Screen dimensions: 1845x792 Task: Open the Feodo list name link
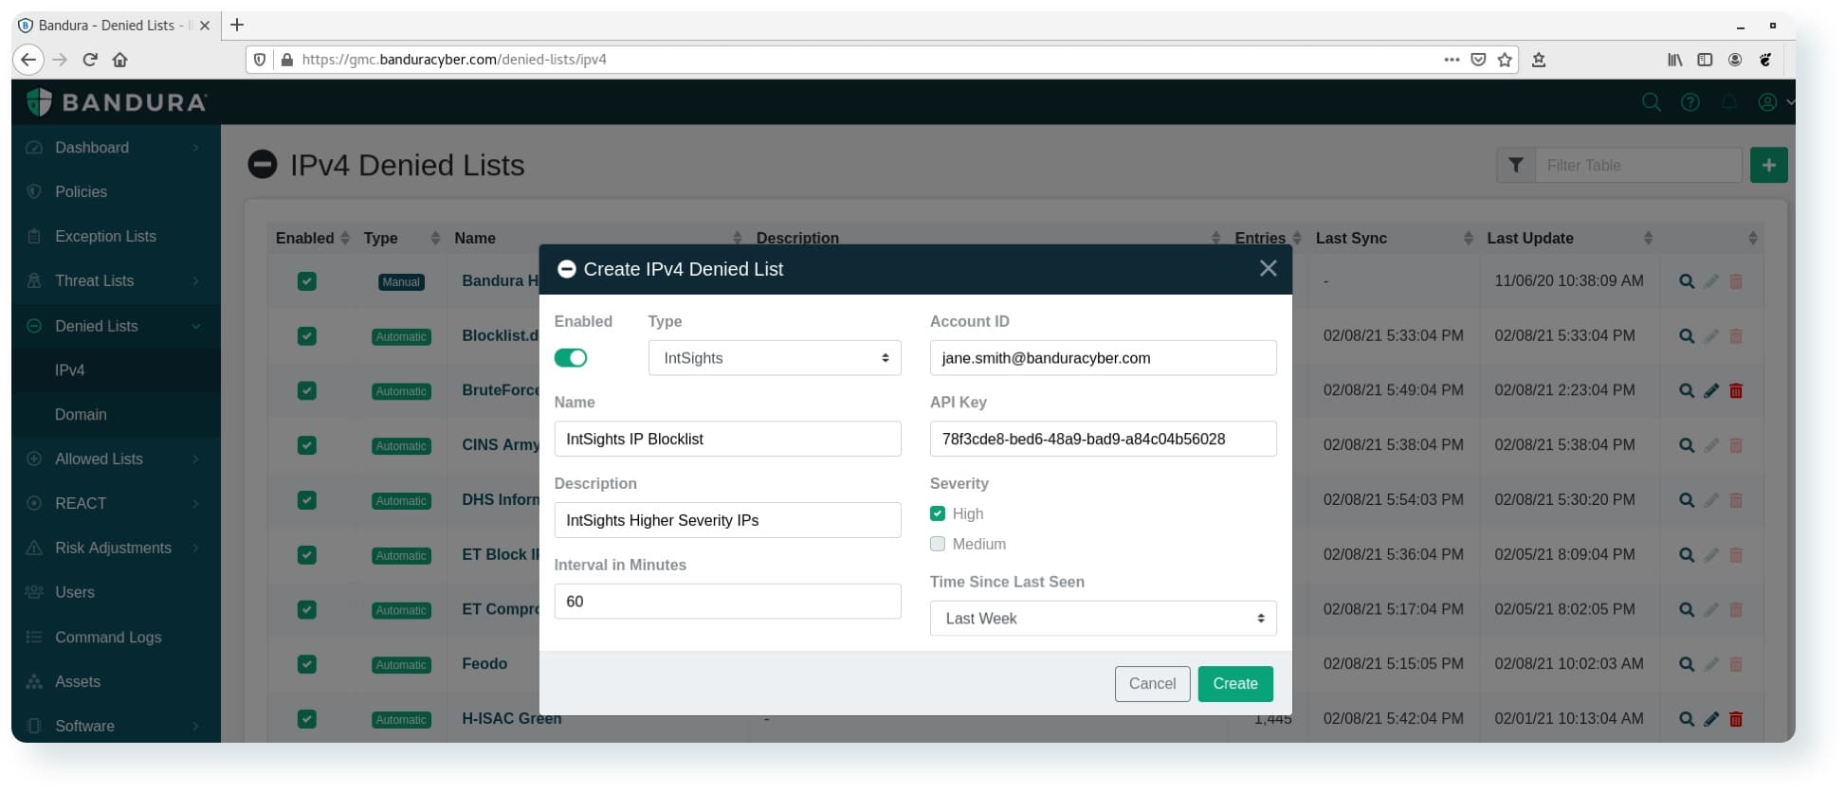tap(484, 664)
